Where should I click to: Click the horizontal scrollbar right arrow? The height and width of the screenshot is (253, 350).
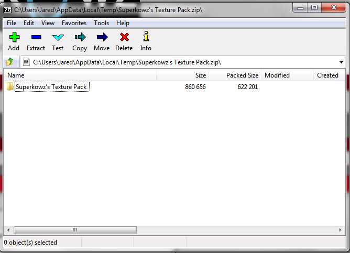point(340,230)
